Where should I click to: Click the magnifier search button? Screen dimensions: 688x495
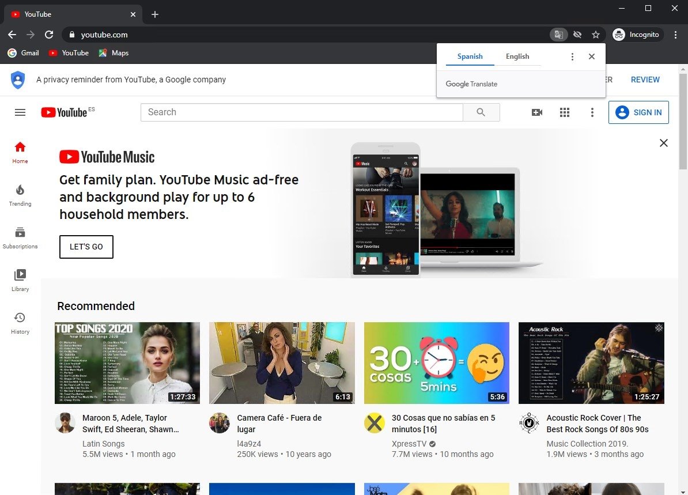click(x=481, y=112)
